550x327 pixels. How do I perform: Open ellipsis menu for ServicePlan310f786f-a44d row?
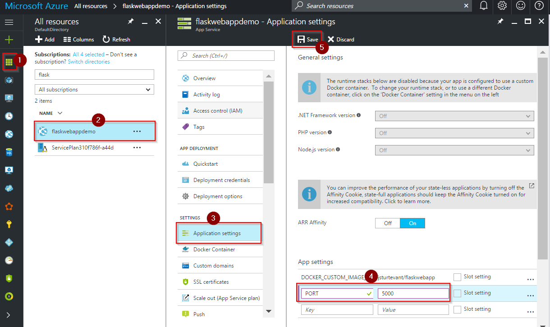point(137,148)
